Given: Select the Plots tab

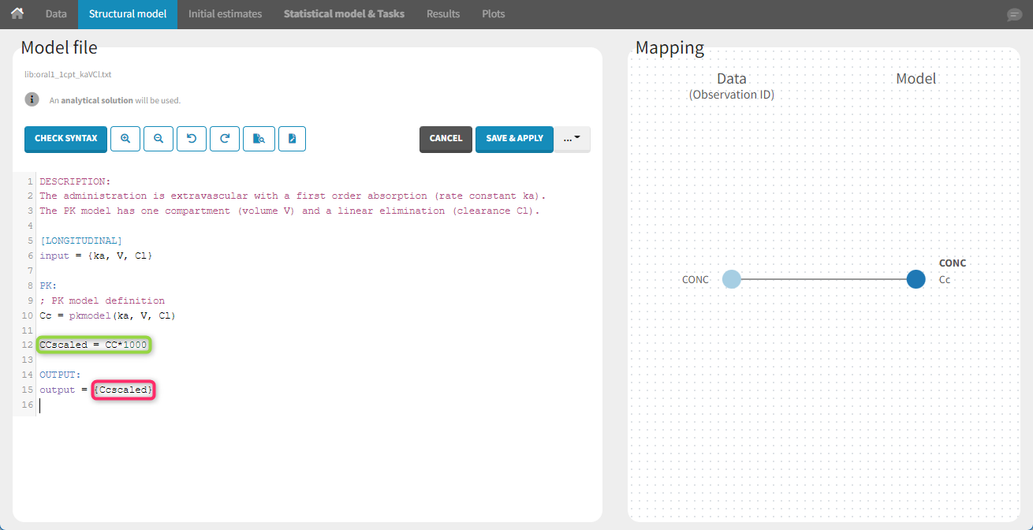Looking at the screenshot, I should tap(494, 14).
